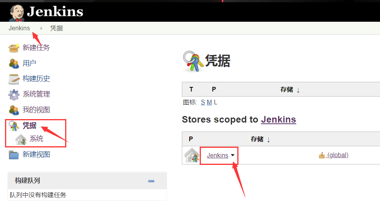This screenshot has height=206, width=380.
Task: Sort the stores table by 存储 header
Action: pyautogui.click(x=260, y=139)
